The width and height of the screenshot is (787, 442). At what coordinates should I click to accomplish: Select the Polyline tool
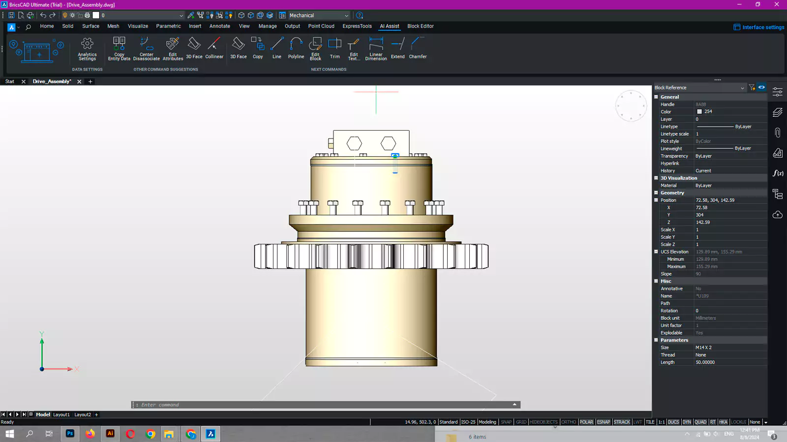[296, 45]
